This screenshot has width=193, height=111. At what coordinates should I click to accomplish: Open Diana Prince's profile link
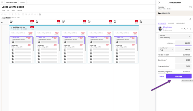click(167, 27)
